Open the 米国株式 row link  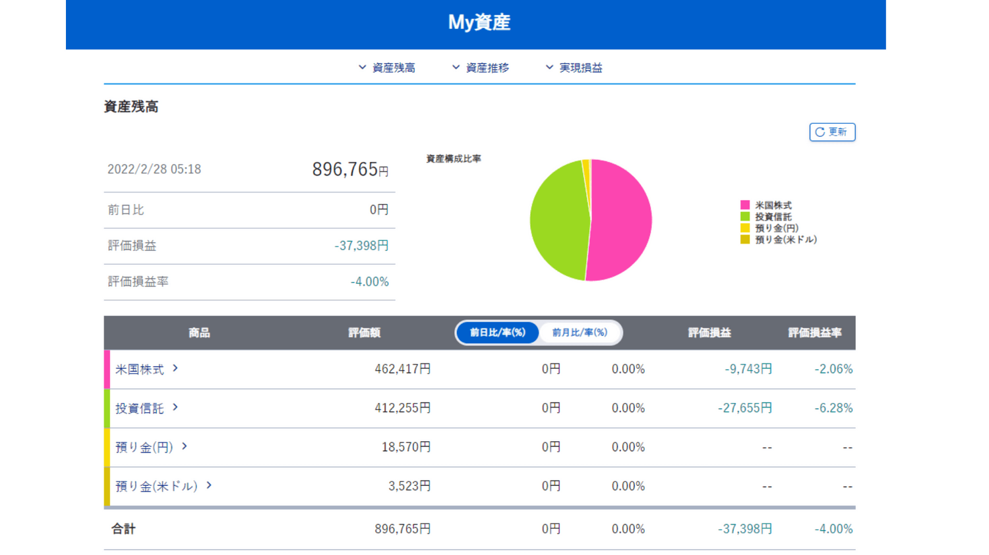(x=140, y=369)
